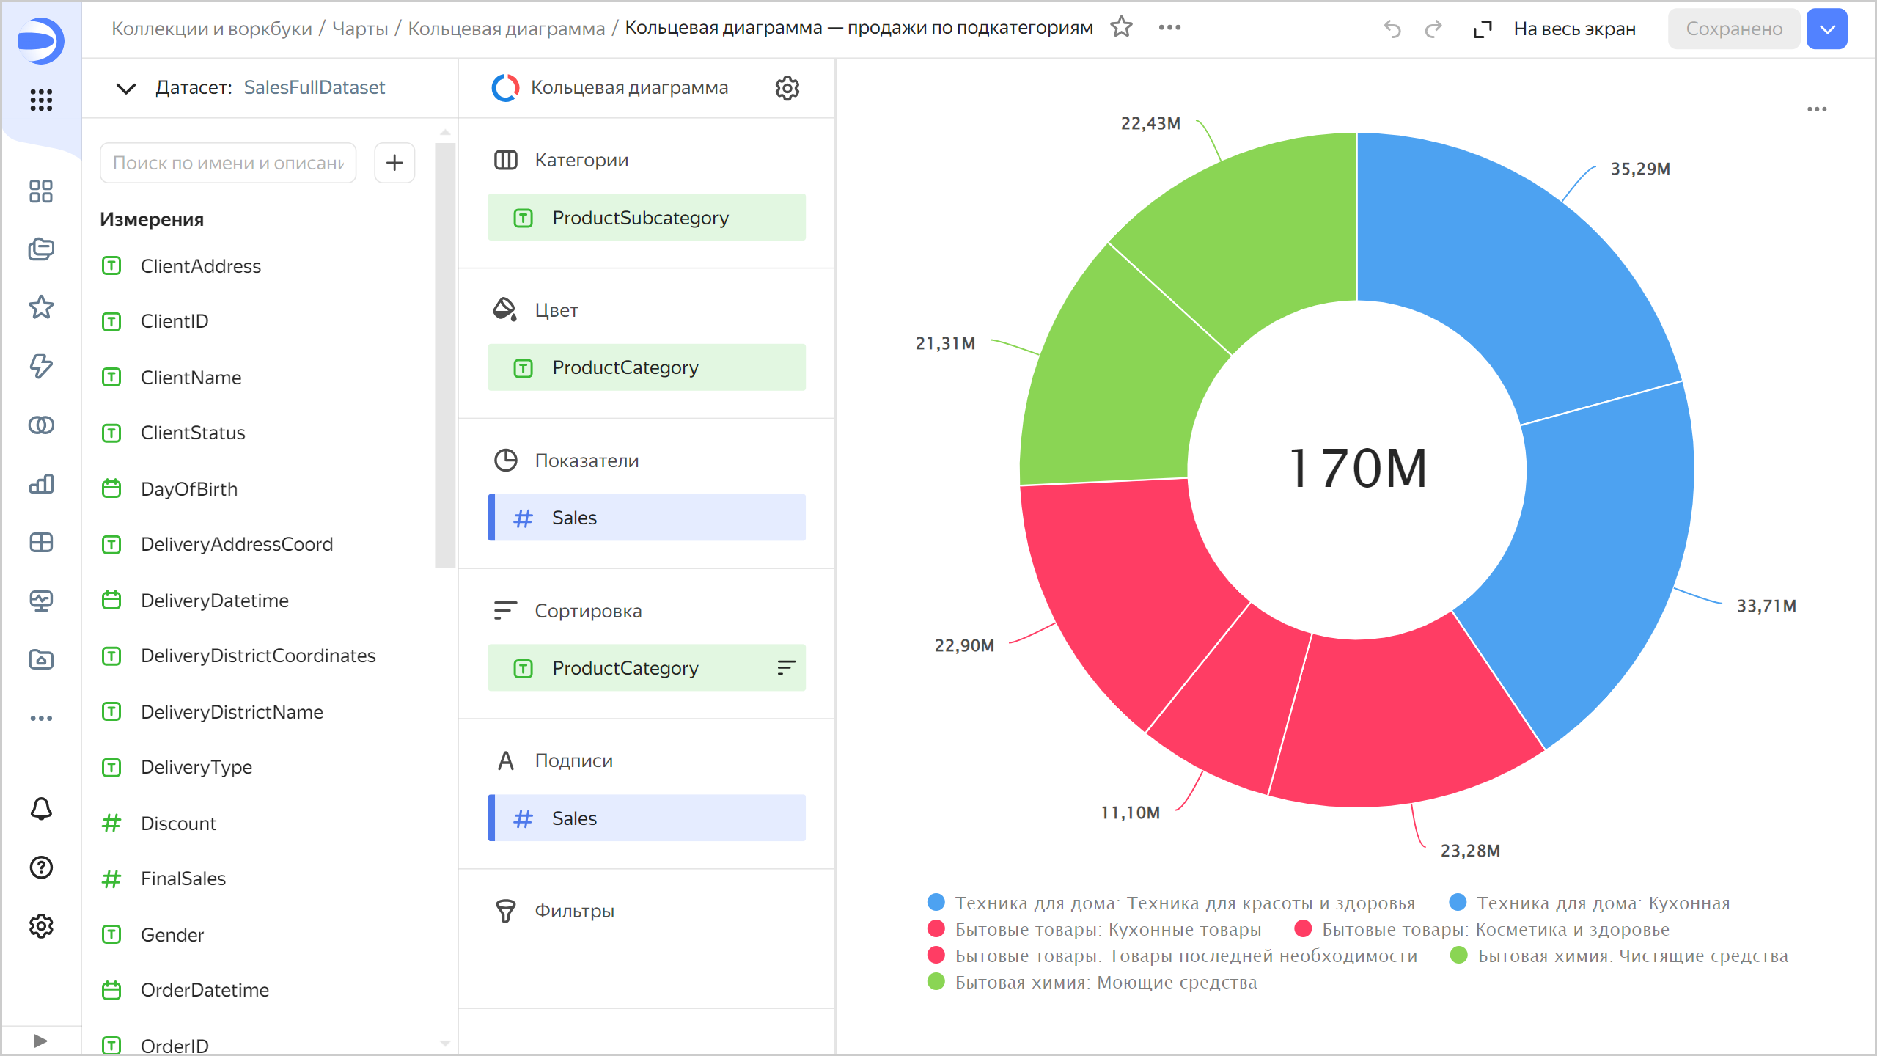1877x1056 pixels.
Task: Click the undo arrow in the header
Action: coord(1392,28)
